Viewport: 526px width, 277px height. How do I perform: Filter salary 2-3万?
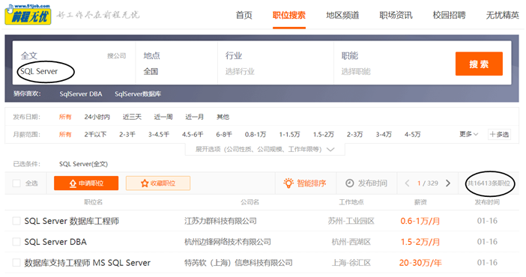pyautogui.click(x=355, y=135)
